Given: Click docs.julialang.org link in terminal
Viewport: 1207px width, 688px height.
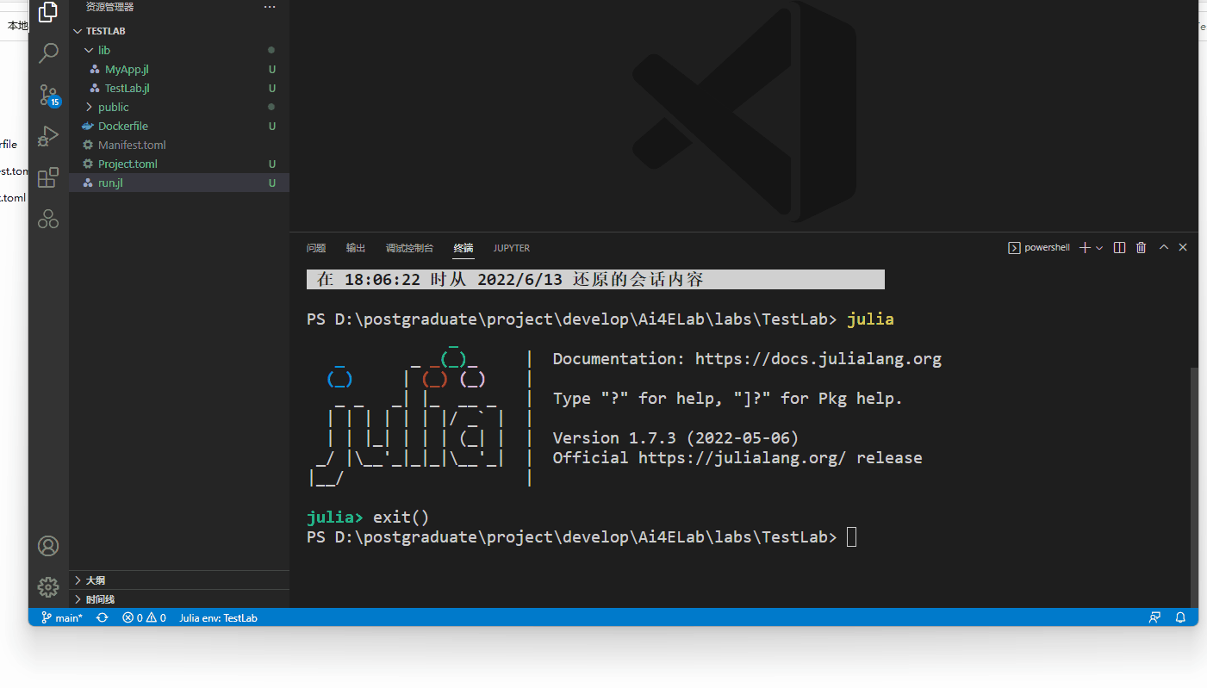Looking at the screenshot, I should (818, 359).
